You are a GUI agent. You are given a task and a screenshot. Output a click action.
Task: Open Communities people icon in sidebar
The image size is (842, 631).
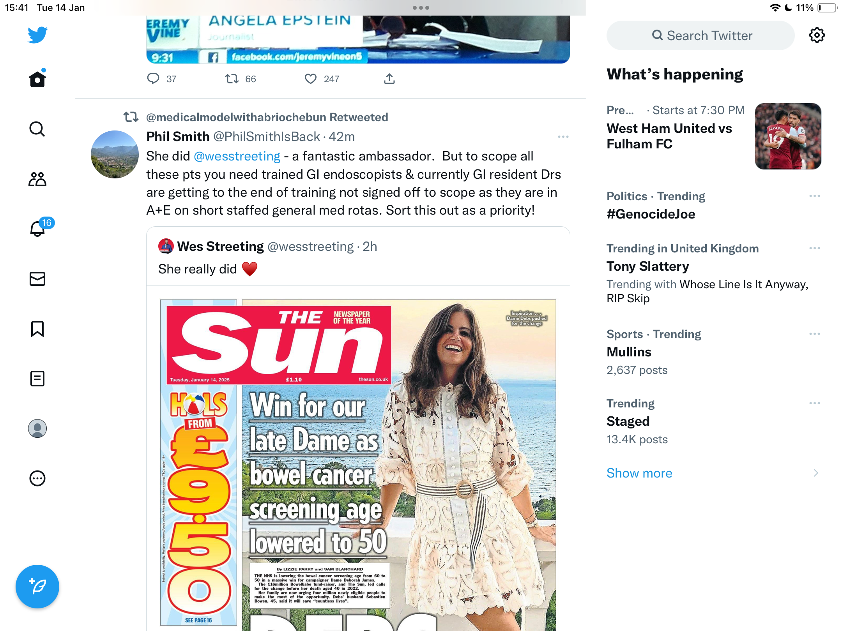tap(37, 179)
